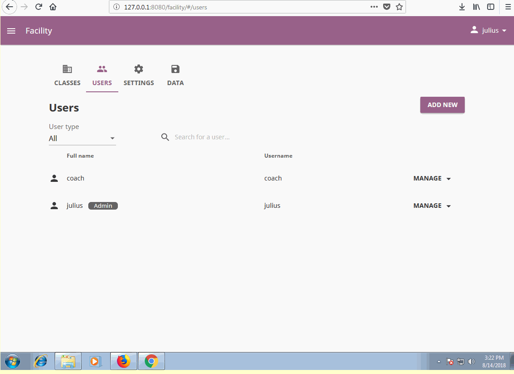
Task: Open the hamburger navigation menu
Action: 11,31
